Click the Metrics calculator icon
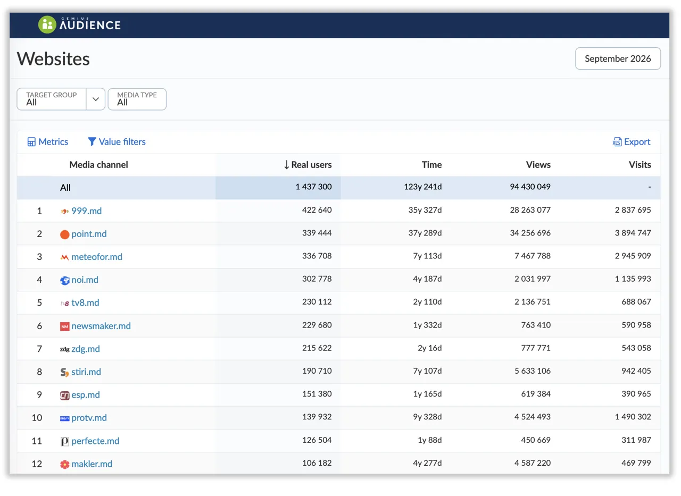681x496 pixels. 31,142
